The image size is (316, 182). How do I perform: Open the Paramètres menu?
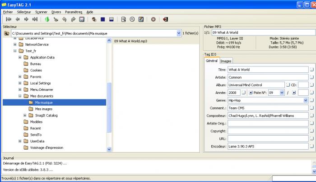pos(74,12)
